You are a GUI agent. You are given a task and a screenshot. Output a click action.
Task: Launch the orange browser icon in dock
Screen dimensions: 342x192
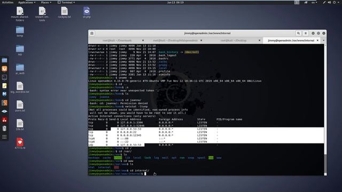4,69
